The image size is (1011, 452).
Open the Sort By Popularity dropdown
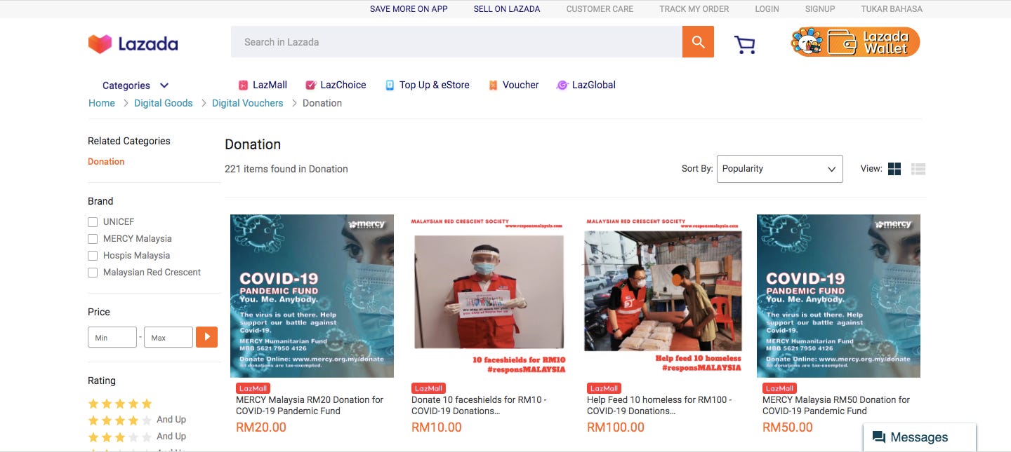point(779,169)
